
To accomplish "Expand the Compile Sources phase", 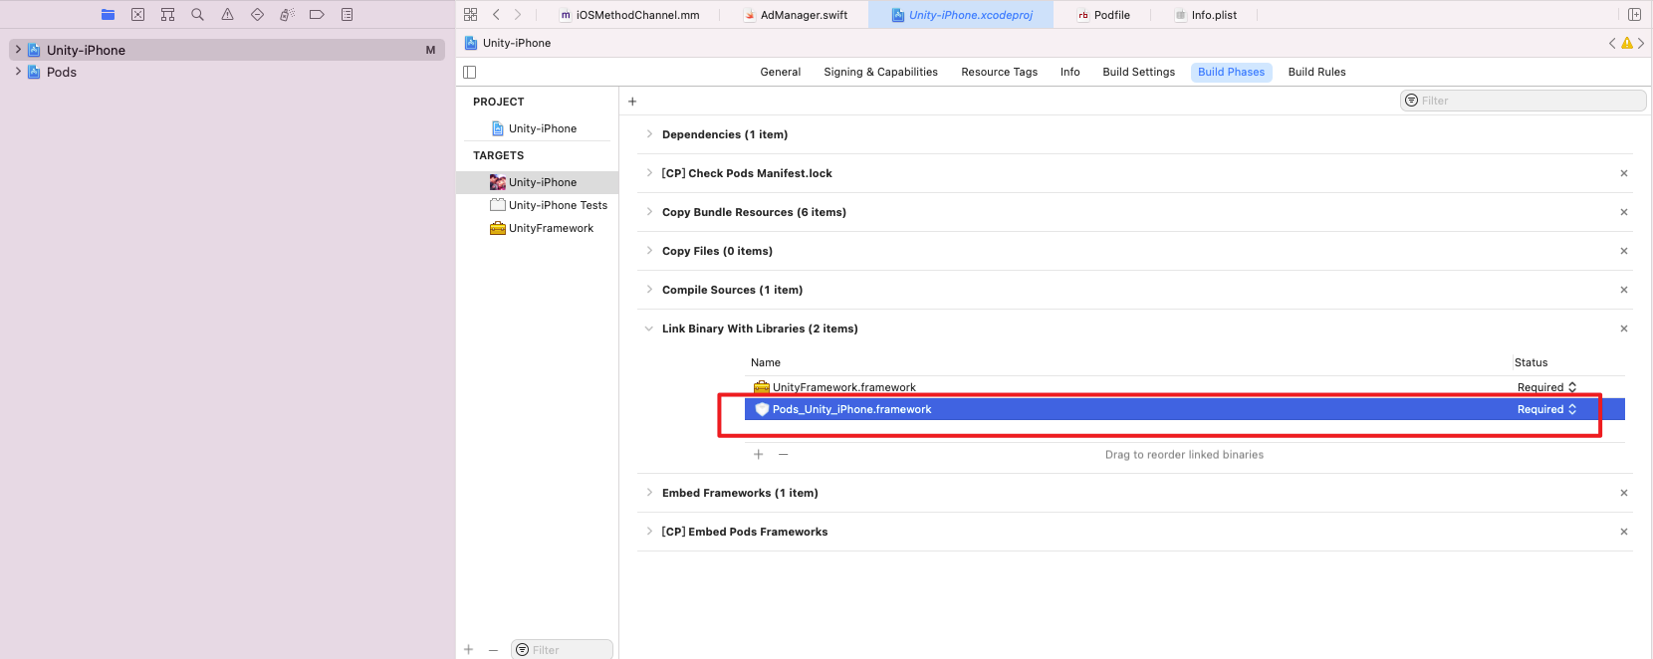I will (x=649, y=290).
